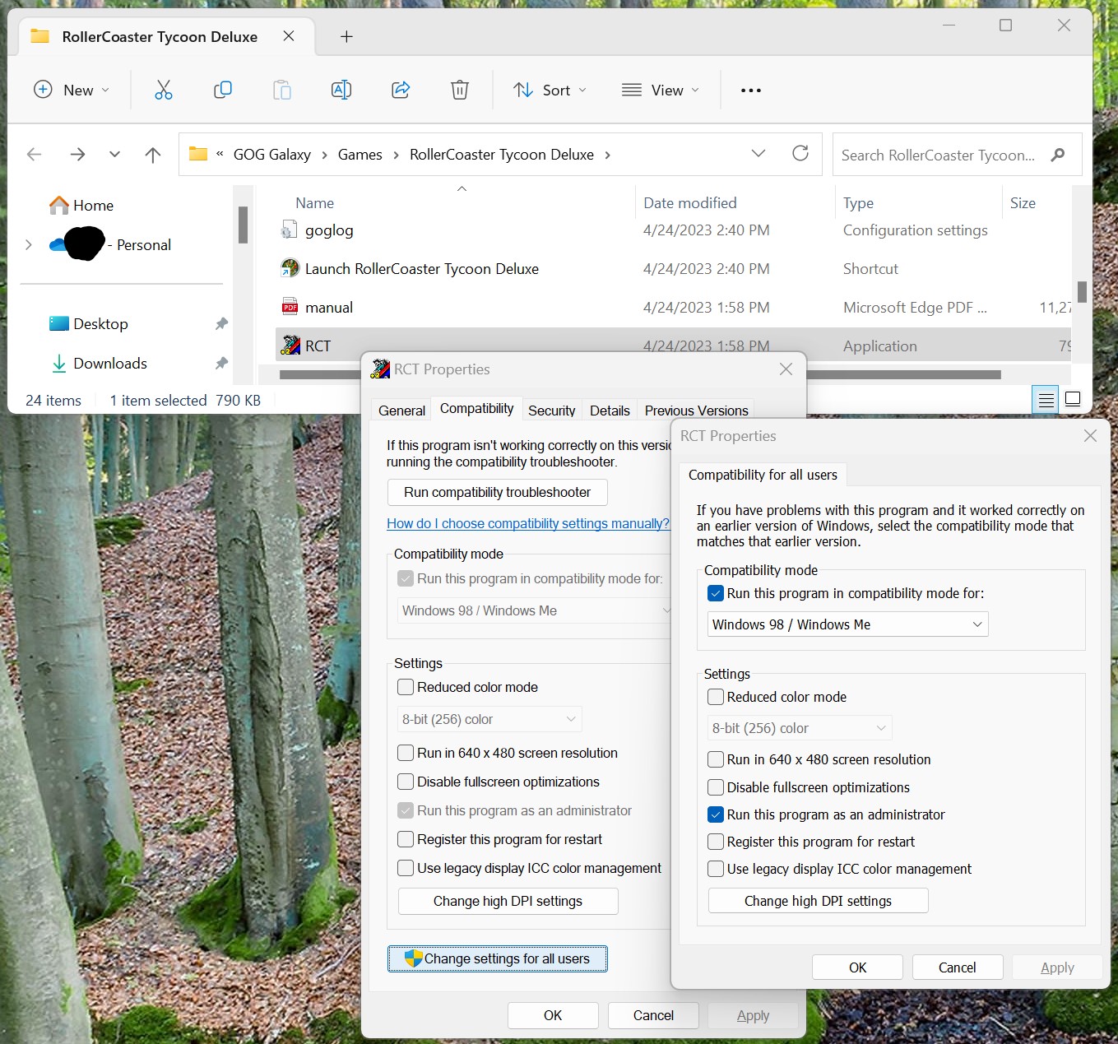Click the Share icon in Explorer toolbar

401,90
